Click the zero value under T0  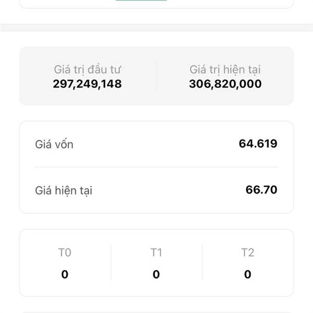pos(65,274)
